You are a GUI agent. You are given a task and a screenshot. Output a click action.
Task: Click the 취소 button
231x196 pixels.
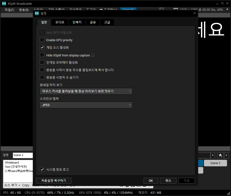(x=168, y=181)
